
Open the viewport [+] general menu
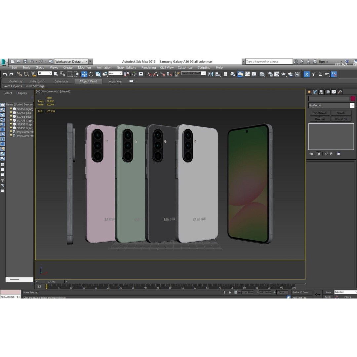(x=38, y=92)
